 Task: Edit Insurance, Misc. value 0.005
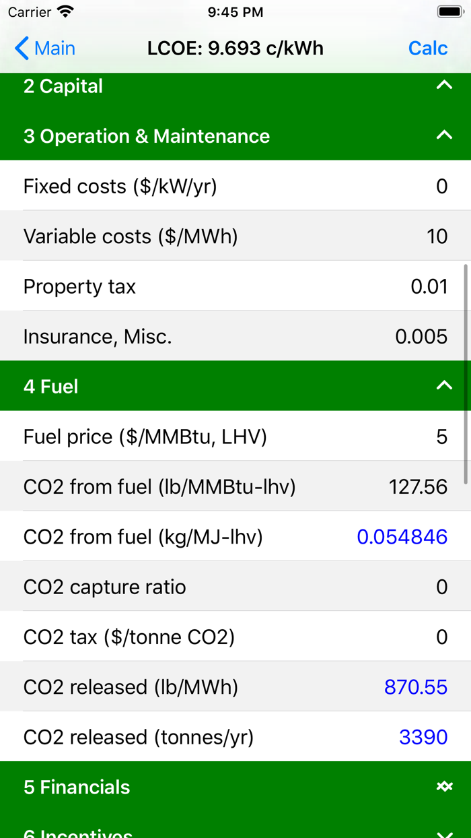421,336
